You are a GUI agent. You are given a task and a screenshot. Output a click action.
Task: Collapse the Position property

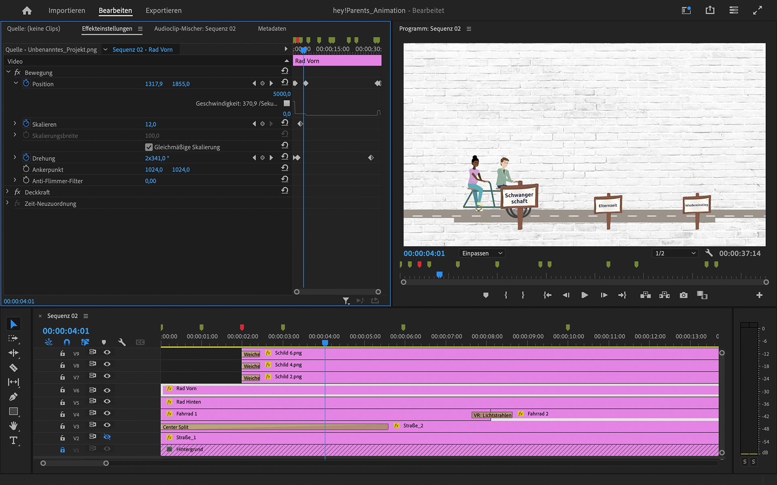(x=16, y=83)
